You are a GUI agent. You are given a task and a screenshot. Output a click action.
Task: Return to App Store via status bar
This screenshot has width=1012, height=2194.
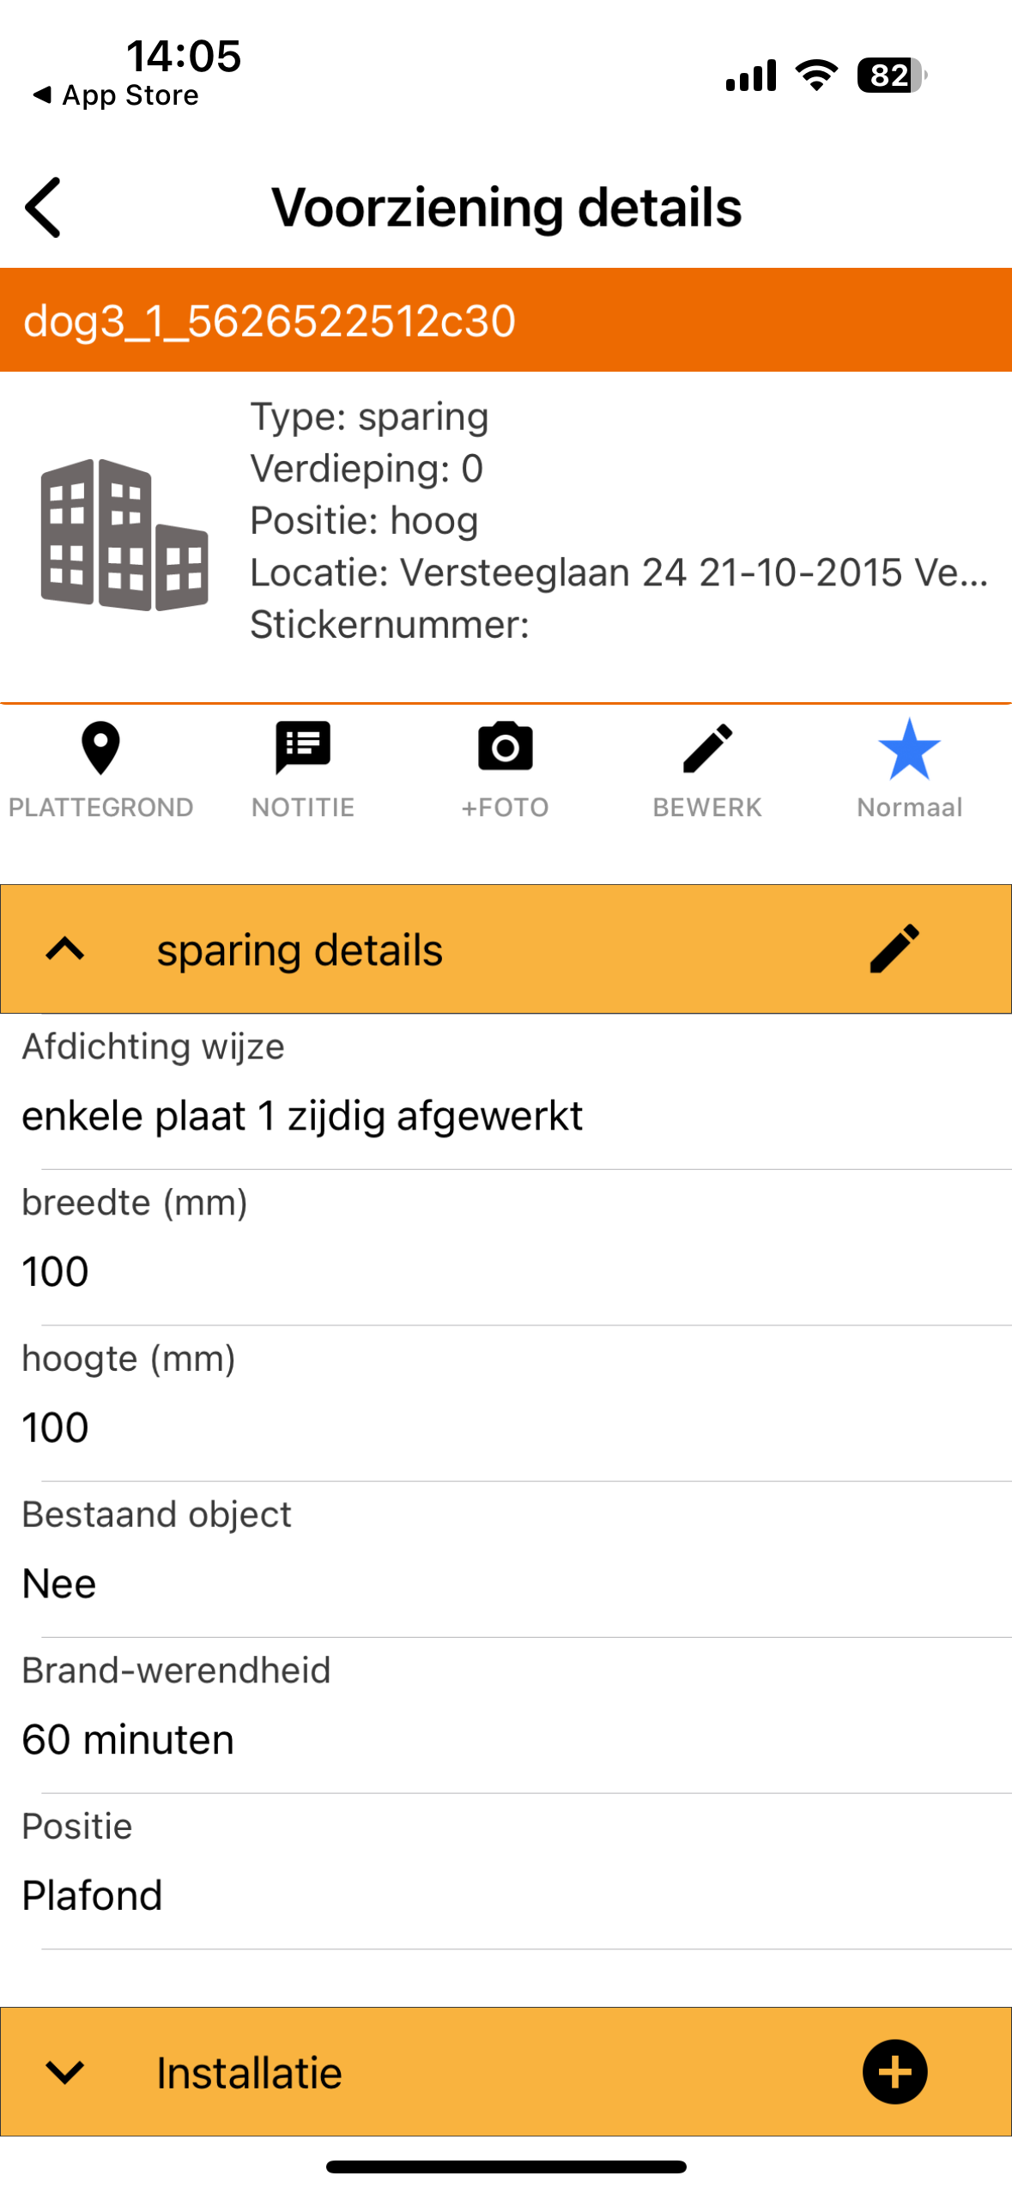click(x=116, y=95)
